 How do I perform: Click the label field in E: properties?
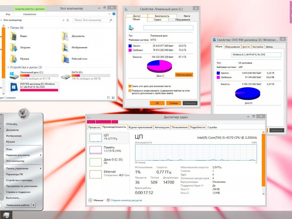tap(256, 54)
